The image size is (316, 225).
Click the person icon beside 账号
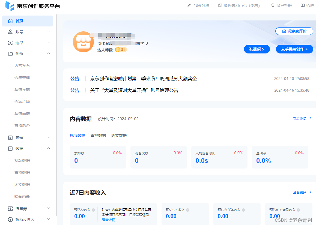point(10,32)
